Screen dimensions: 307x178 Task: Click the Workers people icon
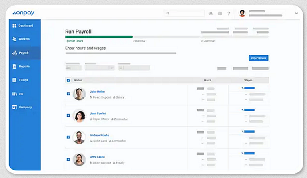pos(14,39)
